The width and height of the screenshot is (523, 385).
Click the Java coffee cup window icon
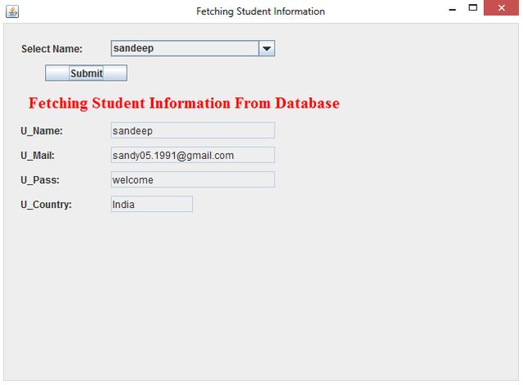[11, 11]
